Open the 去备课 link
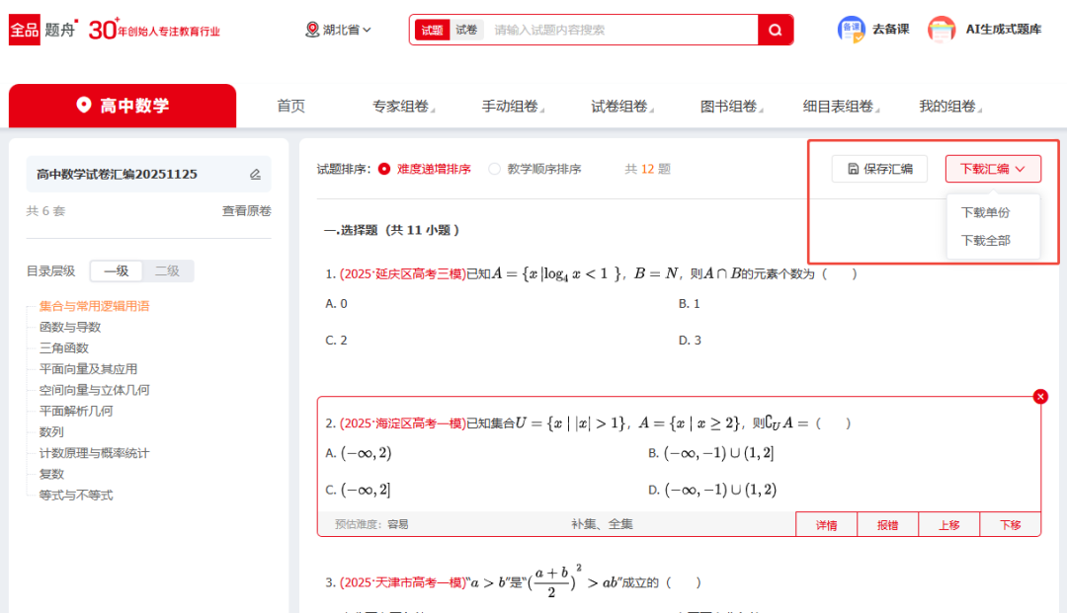This screenshot has height=613, width=1067. point(891,30)
